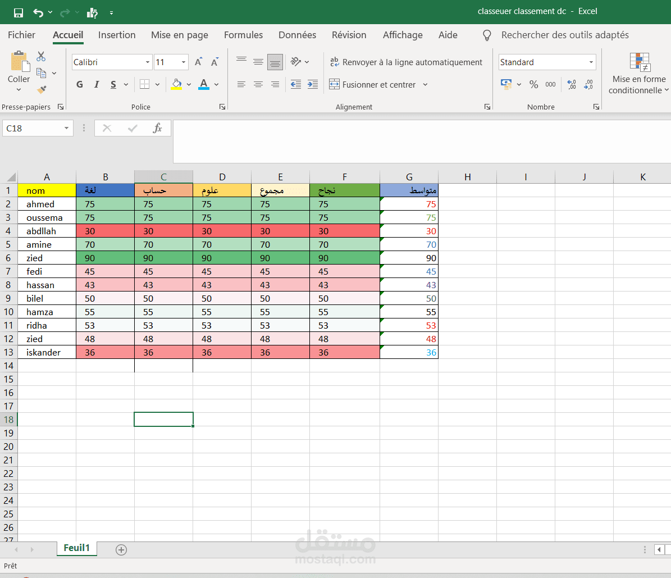Screen dimensions: 671x578
Task: Toggle center text alignment
Action: click(258, 84)
